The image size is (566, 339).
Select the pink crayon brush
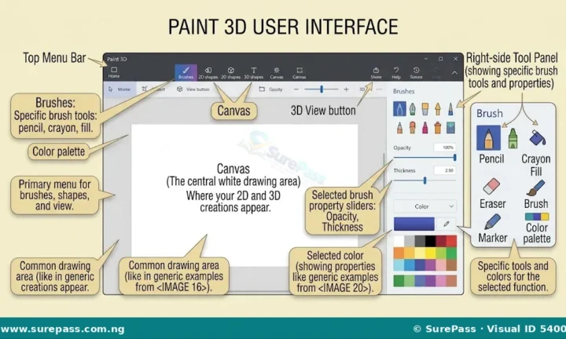coord(424,128)
